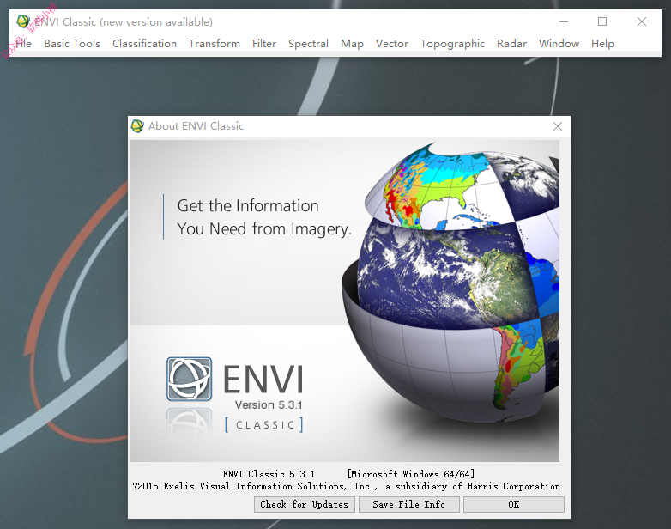Open the Vector menu
This screenshot has height=529, width=671.
[x=392, y=44]
